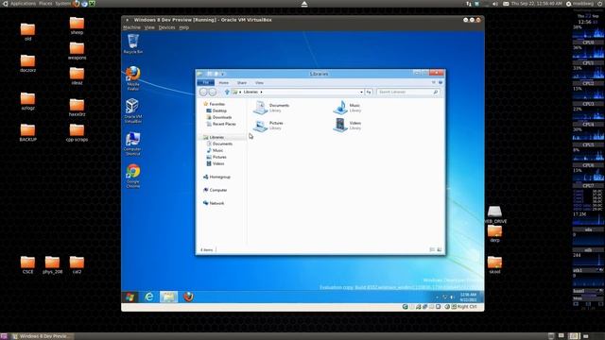The image size is (605, 340).
Task: Click the address bar Refresh button
Action: pos(369,92)
